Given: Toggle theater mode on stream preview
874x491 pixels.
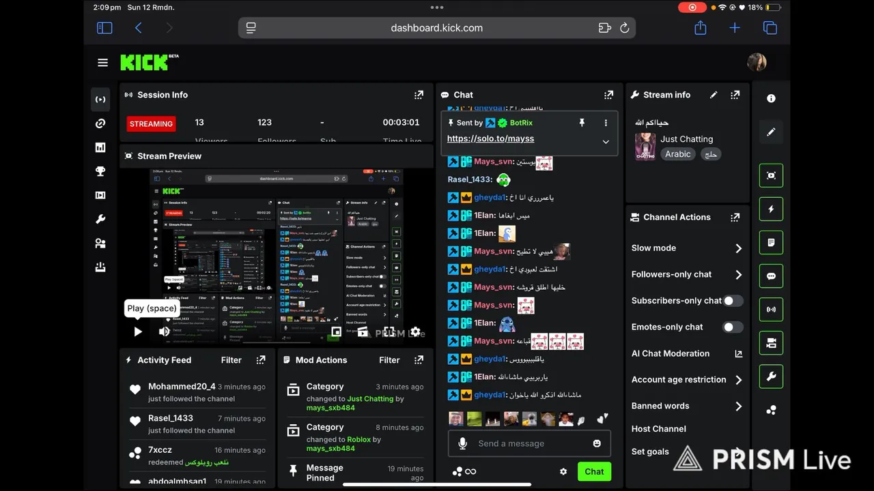Looking at the screenshot, I should [x=363, y=332].
